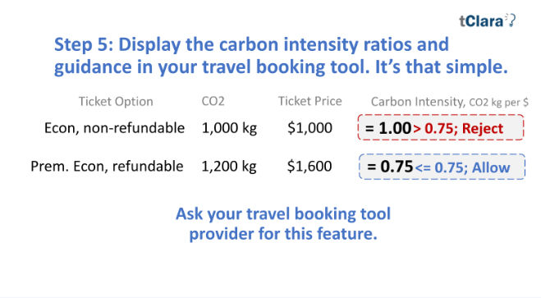
Task: Select the Prem. Econ, refundable ticket option
Action: coord(107,167)
